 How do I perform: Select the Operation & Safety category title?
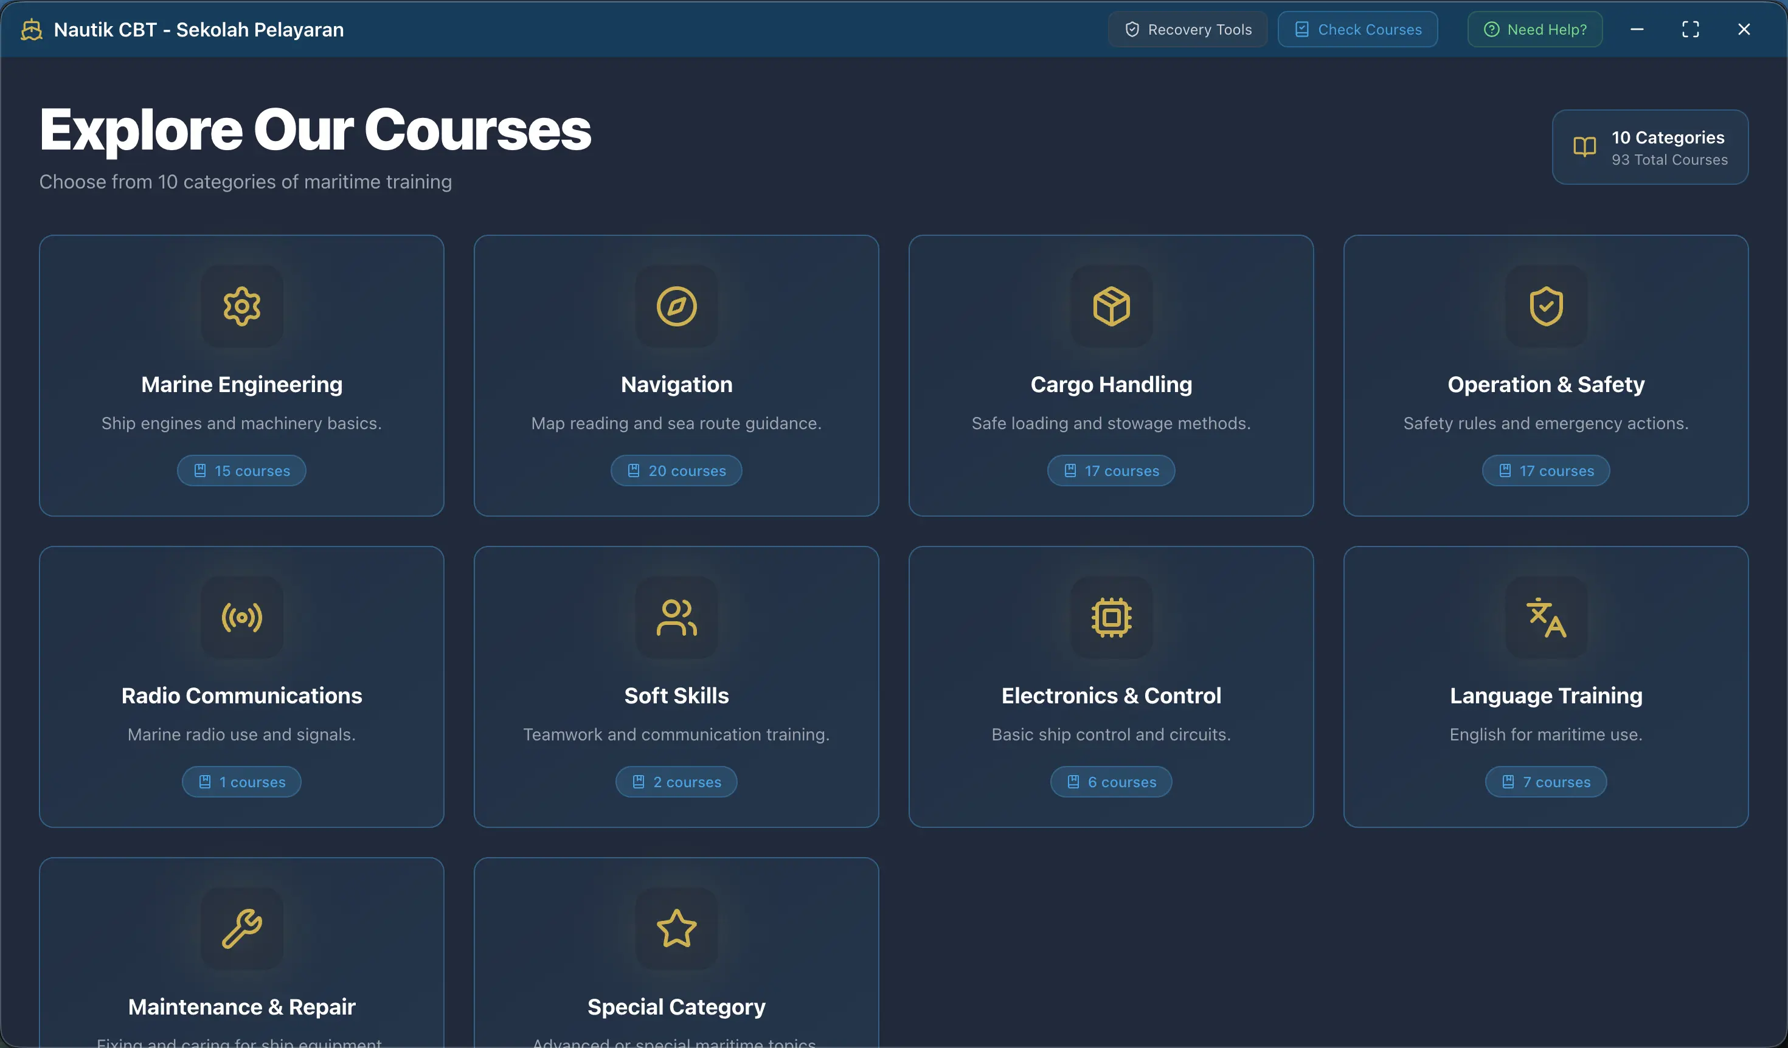click(1546, 384)
